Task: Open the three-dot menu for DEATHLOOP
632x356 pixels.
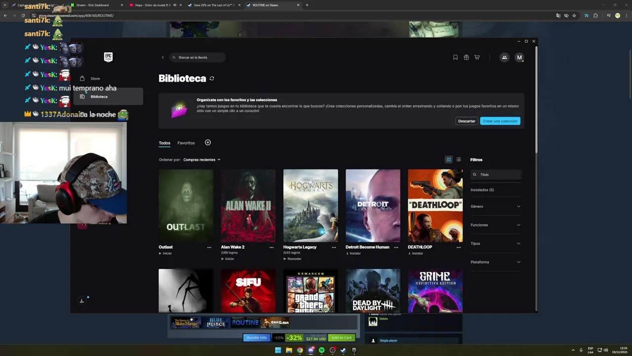Action: (x=458, y=247)
